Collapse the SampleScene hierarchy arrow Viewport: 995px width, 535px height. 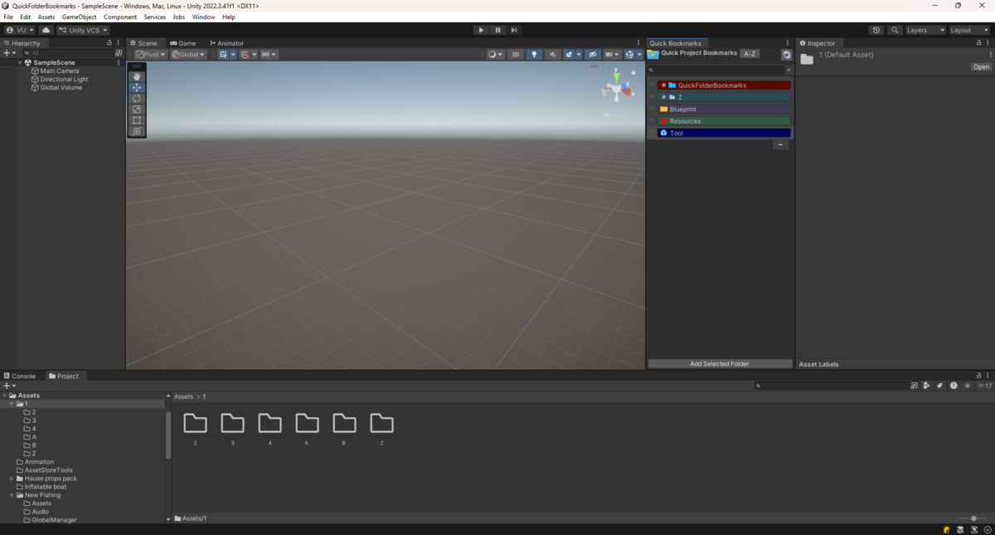click(20, 63)
